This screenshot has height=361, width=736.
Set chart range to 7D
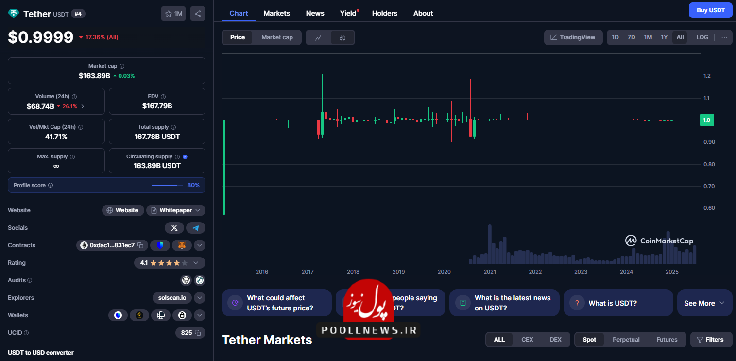(631, 37)
